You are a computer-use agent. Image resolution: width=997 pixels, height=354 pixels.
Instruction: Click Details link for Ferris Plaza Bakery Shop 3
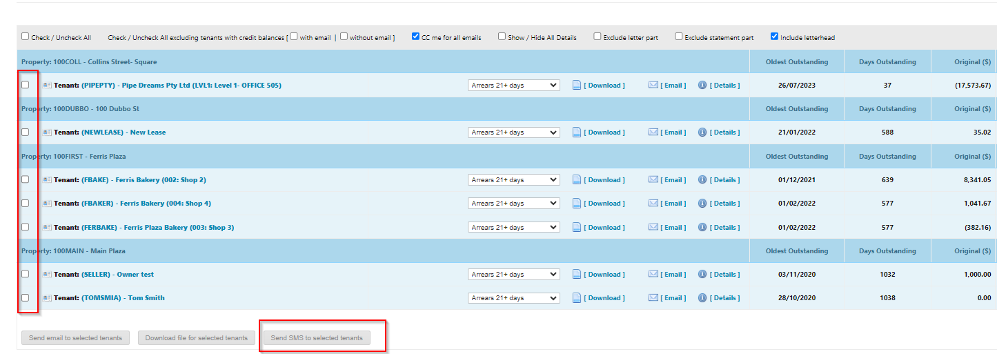coord(724,228)
